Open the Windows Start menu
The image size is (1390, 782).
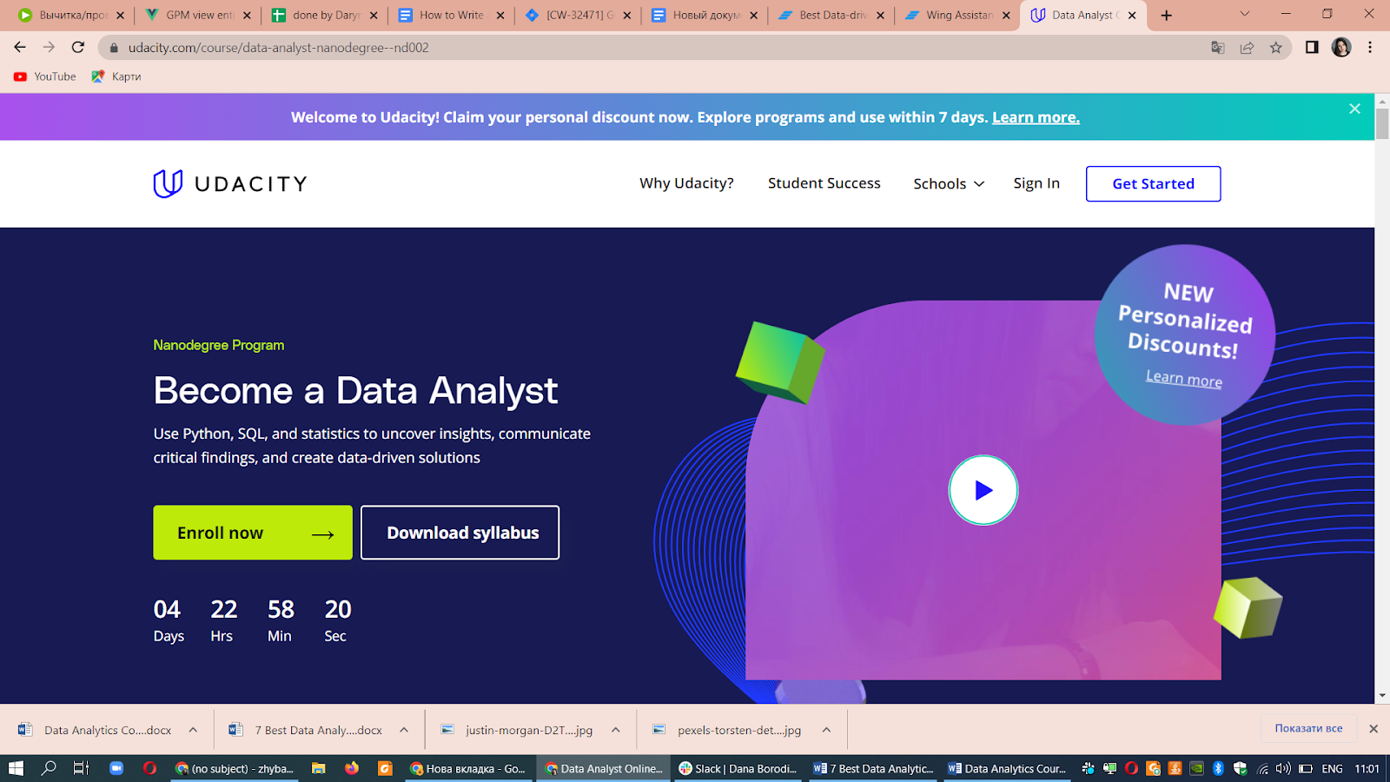(16, 768)
